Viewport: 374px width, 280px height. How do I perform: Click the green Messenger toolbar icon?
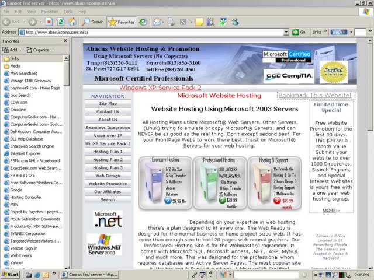pyautogui.click(x=223, y=22)
